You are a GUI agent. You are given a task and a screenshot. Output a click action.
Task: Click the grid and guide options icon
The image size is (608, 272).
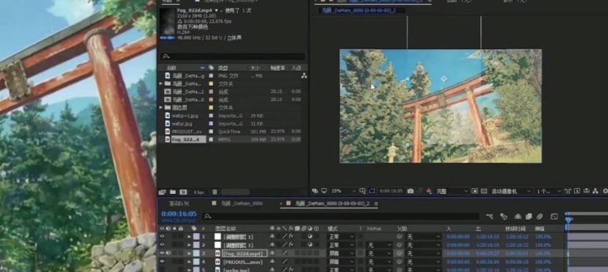(x=362, y=191)
